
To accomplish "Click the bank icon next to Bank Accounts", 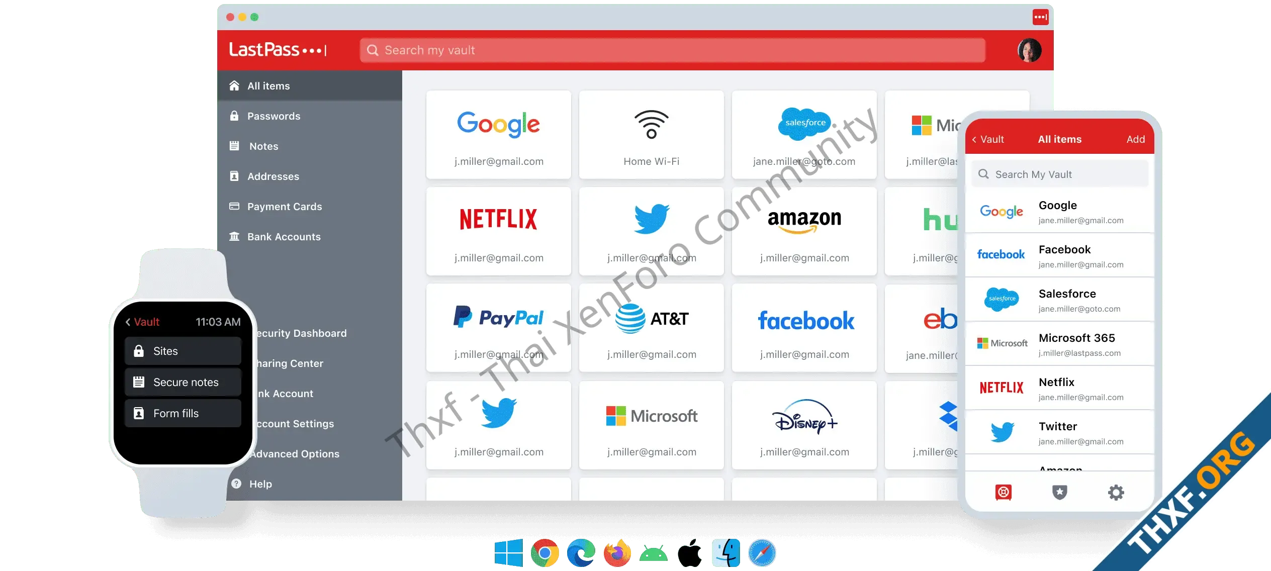I will (x=234, y=236).
